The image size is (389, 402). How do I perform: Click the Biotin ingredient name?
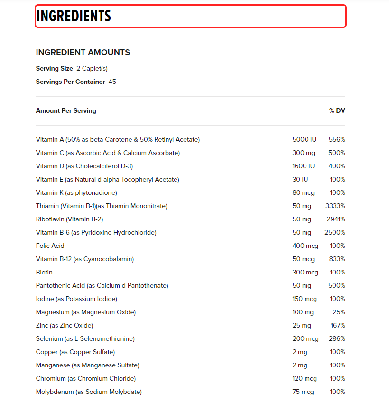(44, 273)
